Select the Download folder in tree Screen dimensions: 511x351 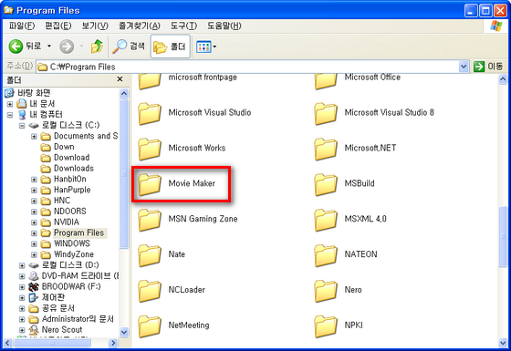[71, 158]
